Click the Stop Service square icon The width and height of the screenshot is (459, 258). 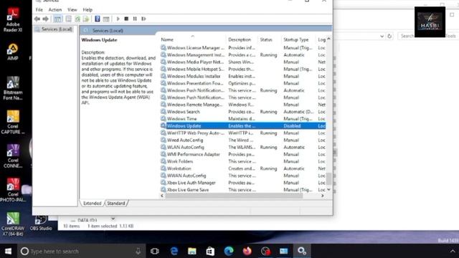coord(126,19)
